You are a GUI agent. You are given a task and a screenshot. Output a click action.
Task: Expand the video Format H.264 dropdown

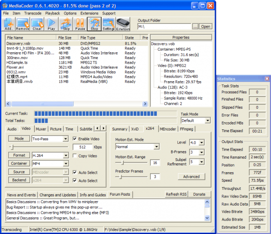click(65, 156)
